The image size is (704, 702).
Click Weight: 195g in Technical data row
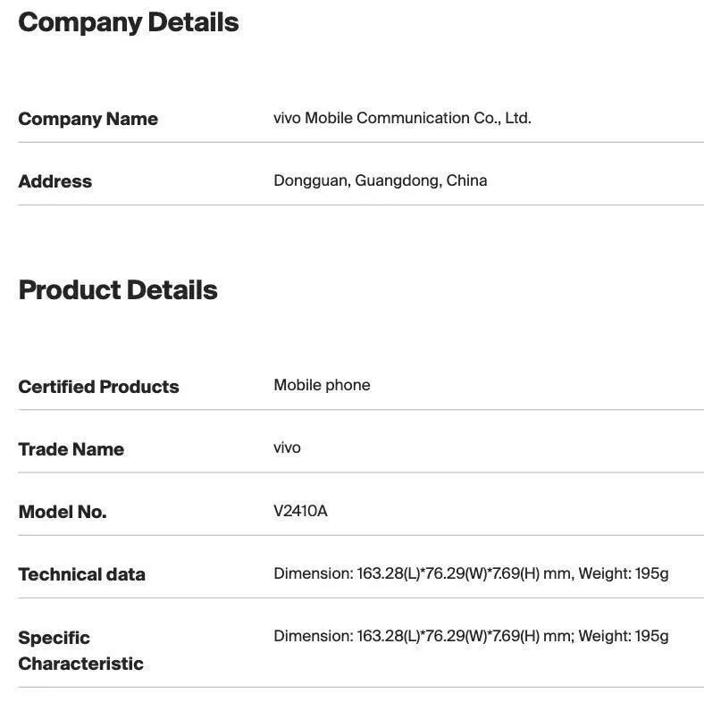click(x=624, y=573)
